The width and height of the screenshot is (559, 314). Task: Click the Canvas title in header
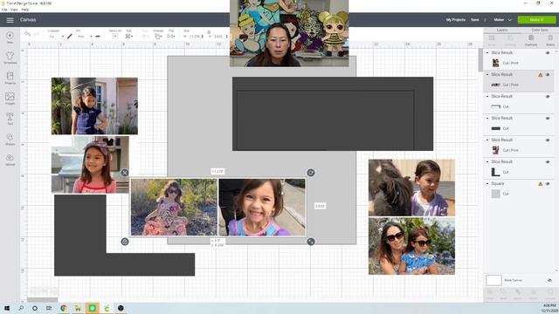click(28, 20)
